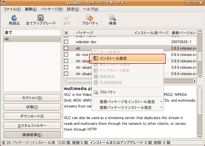Toggle the checkbox for videolan-doc package
The height and width of the screenshot is (146, 205).
pos(66,42)
